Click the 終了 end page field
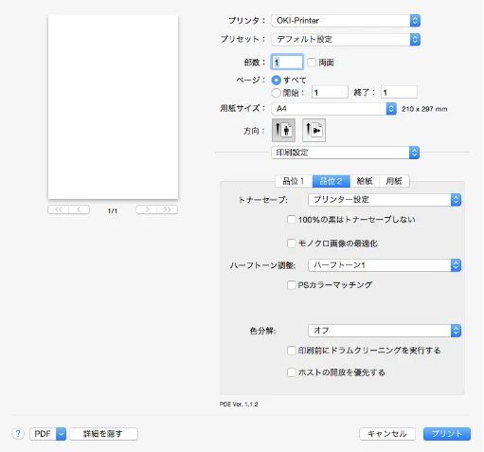 click(399, 92)
